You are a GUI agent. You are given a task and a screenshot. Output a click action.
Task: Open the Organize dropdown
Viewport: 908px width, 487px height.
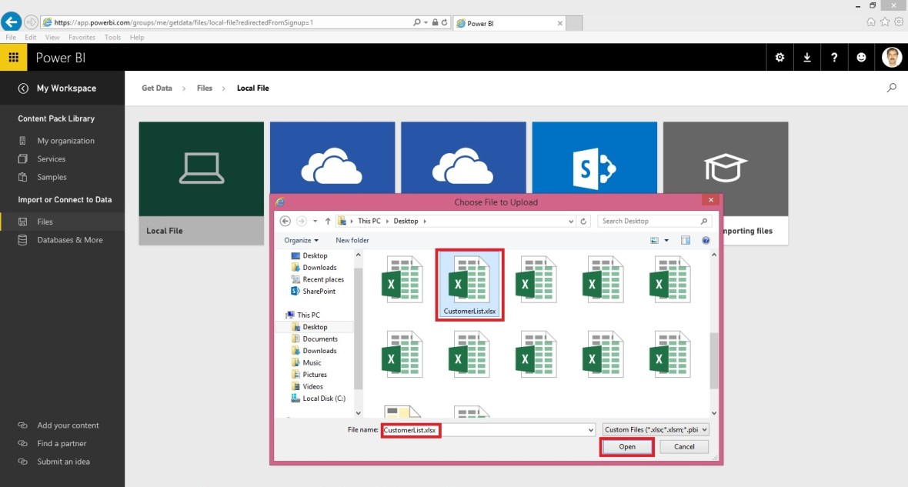(x=300, y=240)
